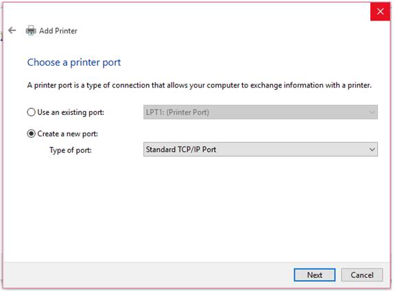This screenshot has width=395, height=291.
Task: Select the 'Use an existing port' radio button
Action: 31,112
